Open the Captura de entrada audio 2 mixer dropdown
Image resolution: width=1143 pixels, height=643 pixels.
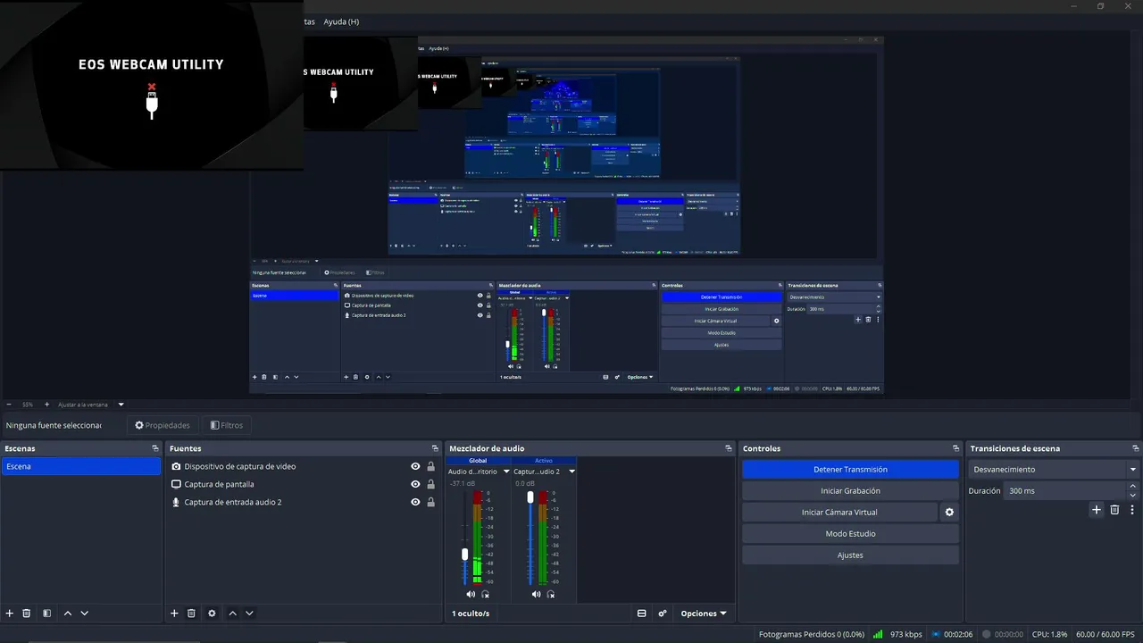point(571,472)
